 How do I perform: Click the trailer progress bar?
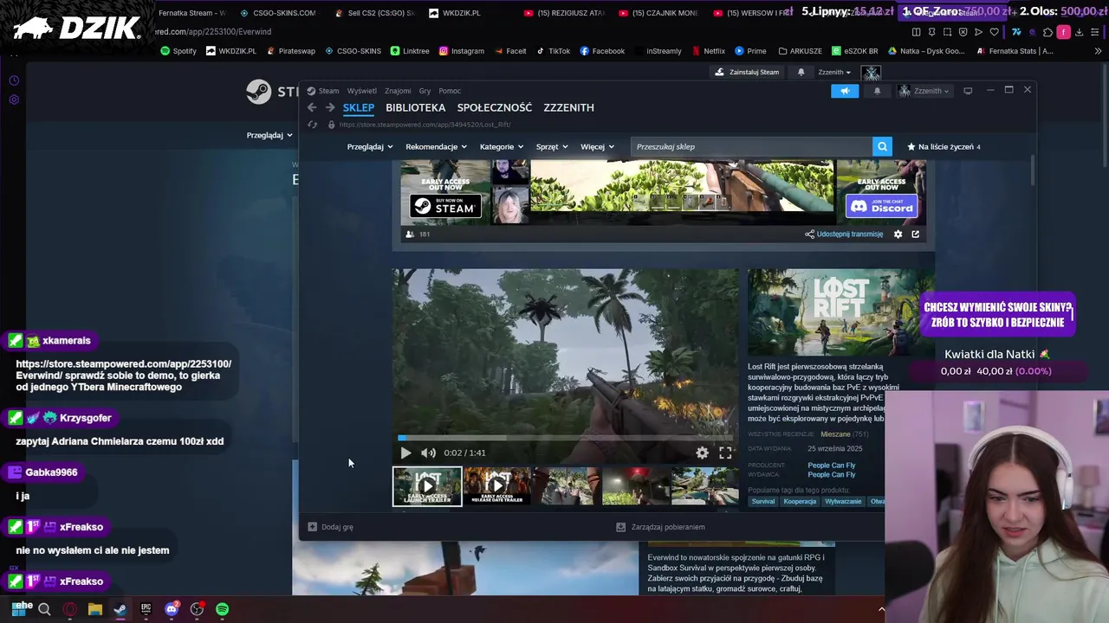tap(566, 438)
